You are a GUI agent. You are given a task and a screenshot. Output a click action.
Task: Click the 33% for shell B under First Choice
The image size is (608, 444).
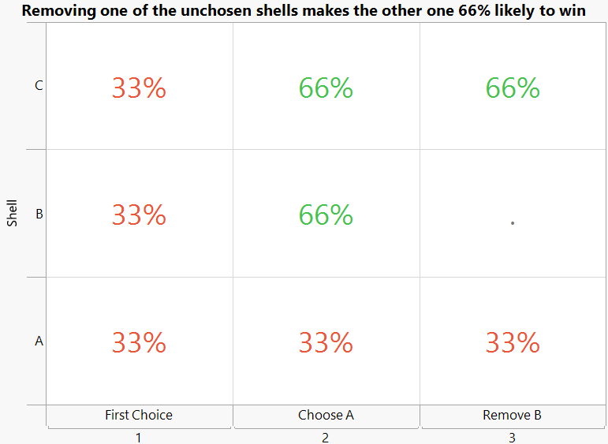pos(139,215)
